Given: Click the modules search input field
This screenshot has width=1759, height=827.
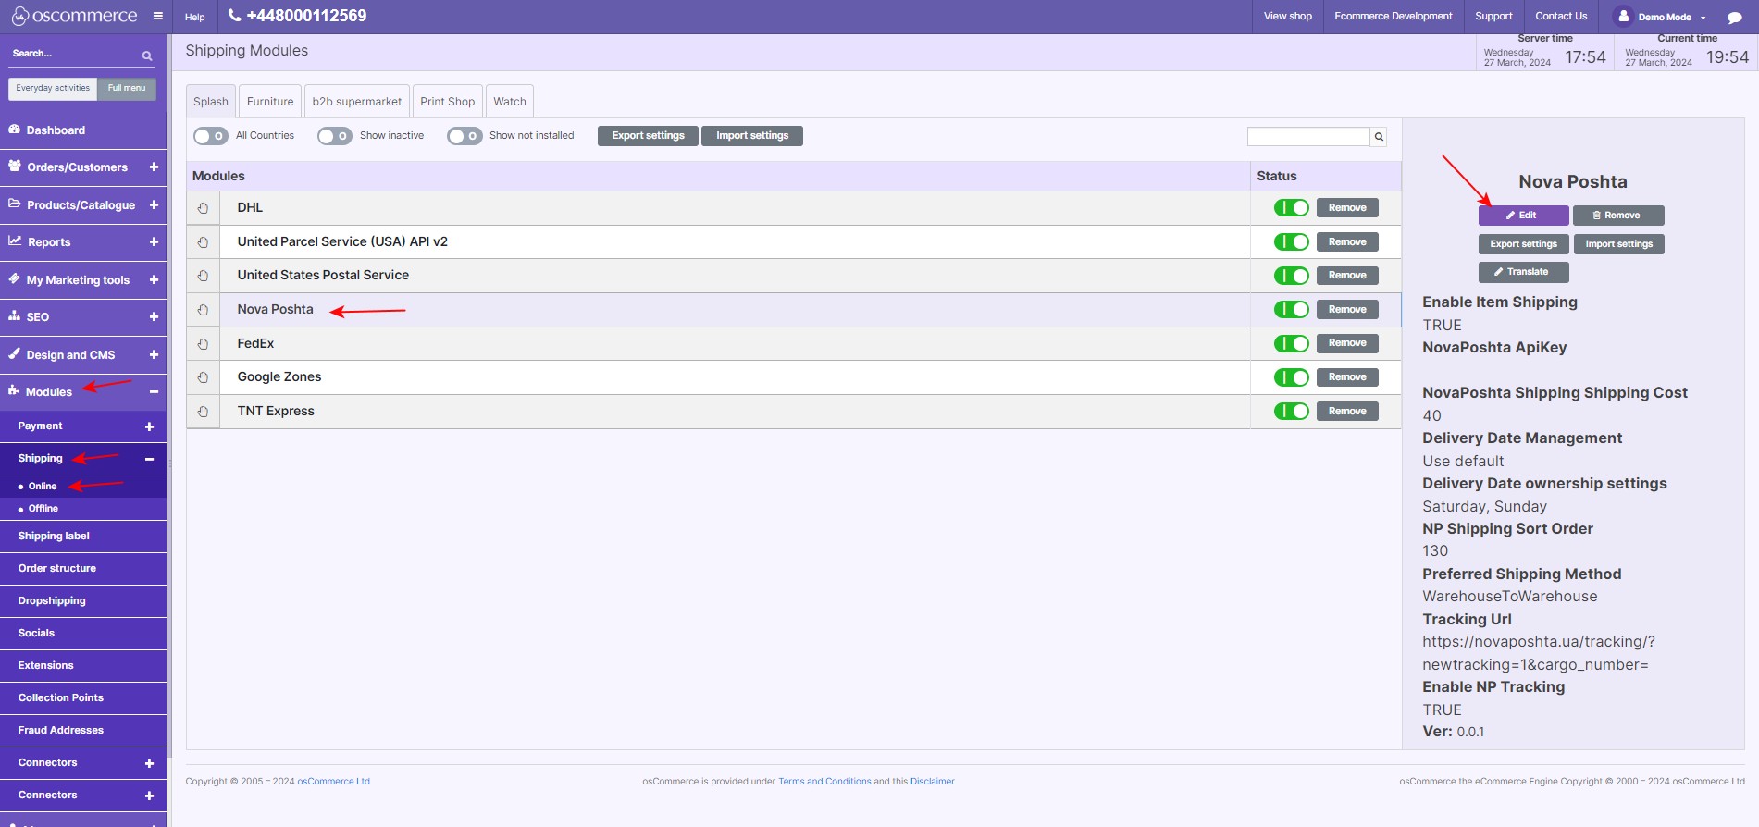Looking at the screenshot, I should 1308,137.
